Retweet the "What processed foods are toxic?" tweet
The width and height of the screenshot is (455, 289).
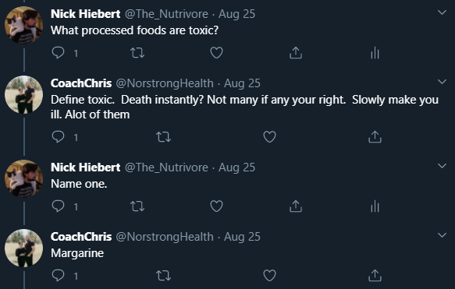[x=137, y=53]
